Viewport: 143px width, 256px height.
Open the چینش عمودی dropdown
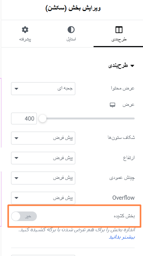[43, 178]
